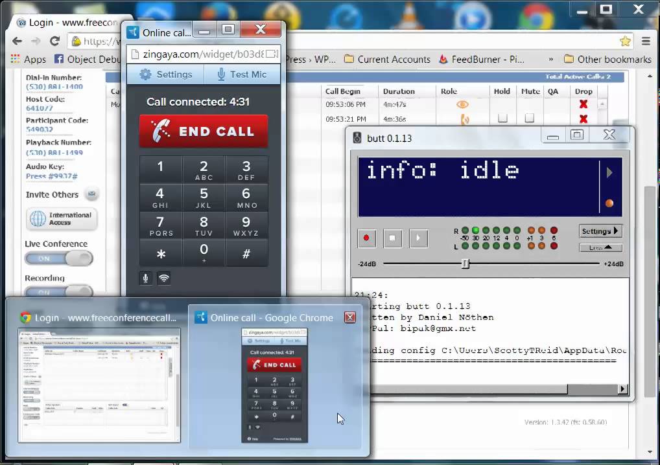The width and height of the screenshot is (660, 465).
Task: Open the Object Debugger bookmark
Action: 88,60
